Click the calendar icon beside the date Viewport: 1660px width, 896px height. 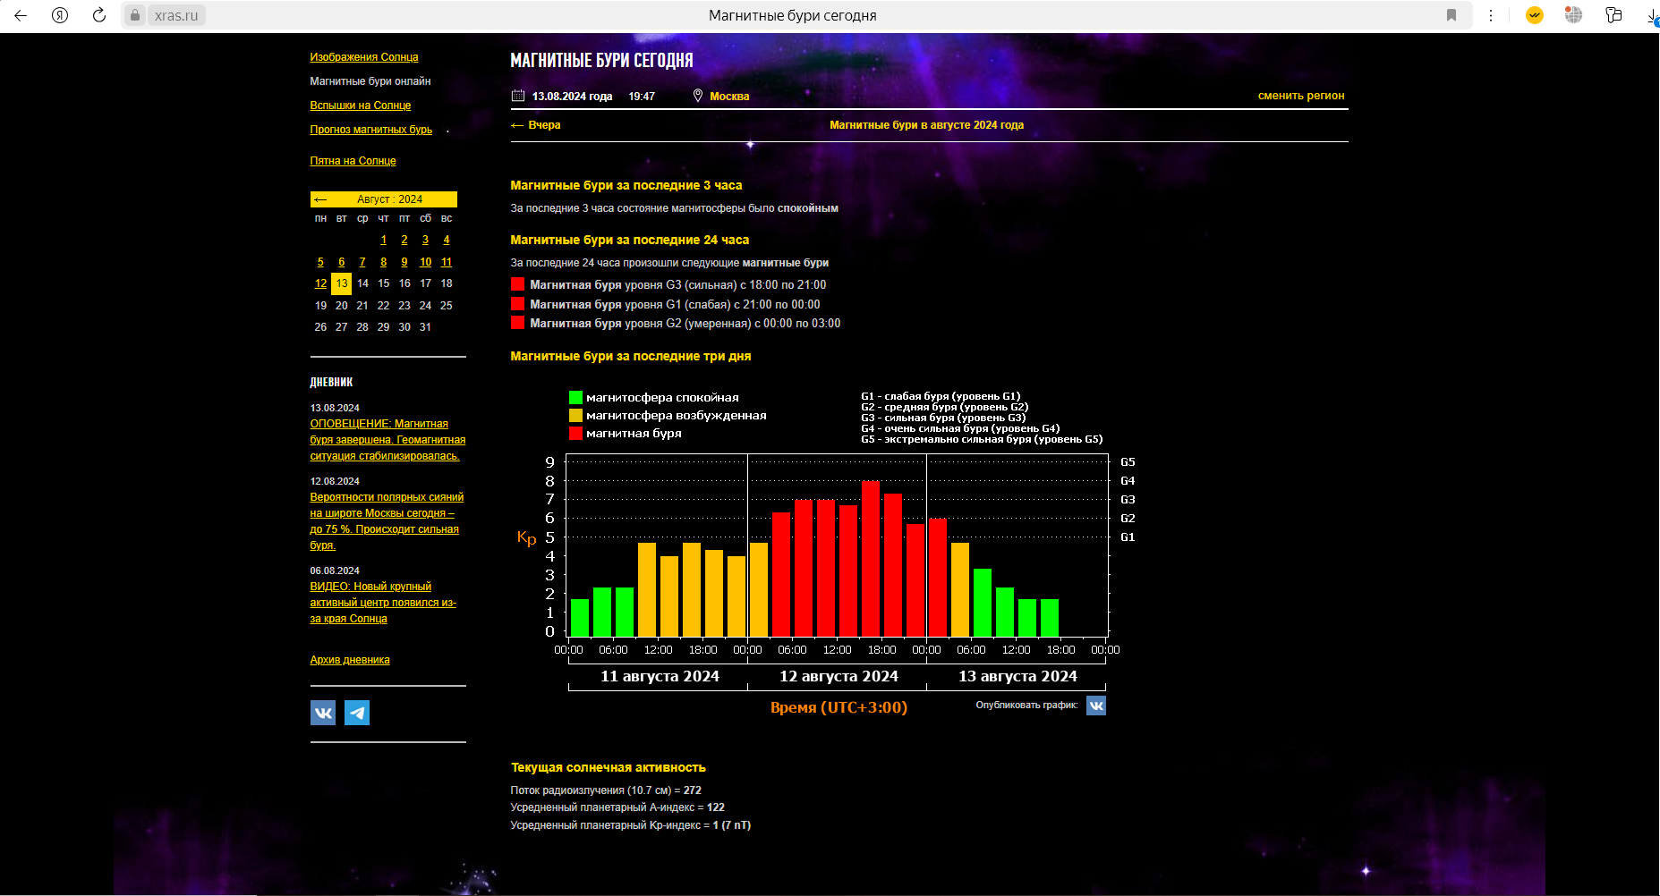pos(518,96)
